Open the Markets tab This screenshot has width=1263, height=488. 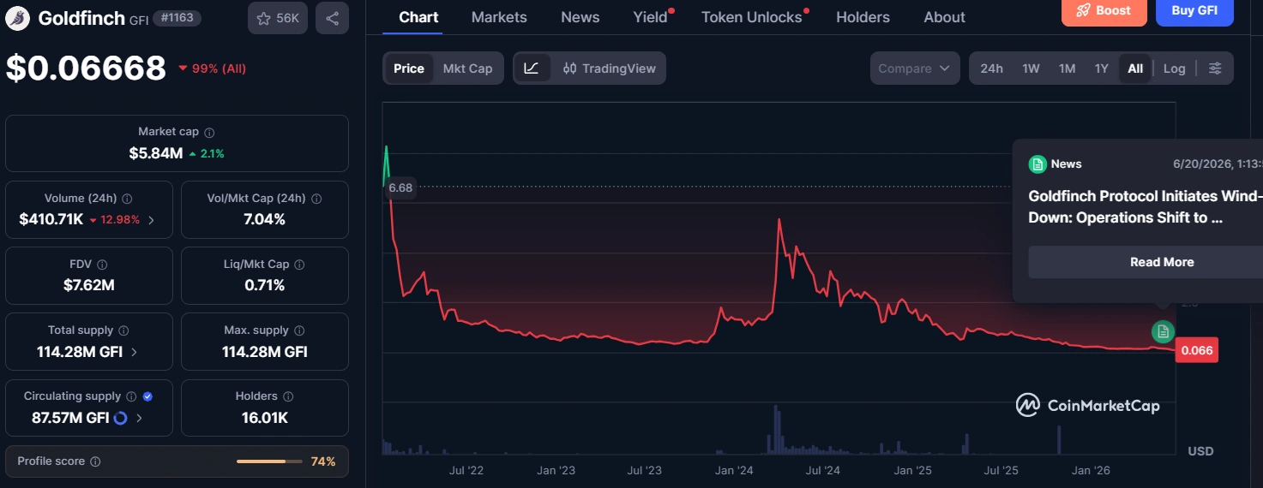499,17
